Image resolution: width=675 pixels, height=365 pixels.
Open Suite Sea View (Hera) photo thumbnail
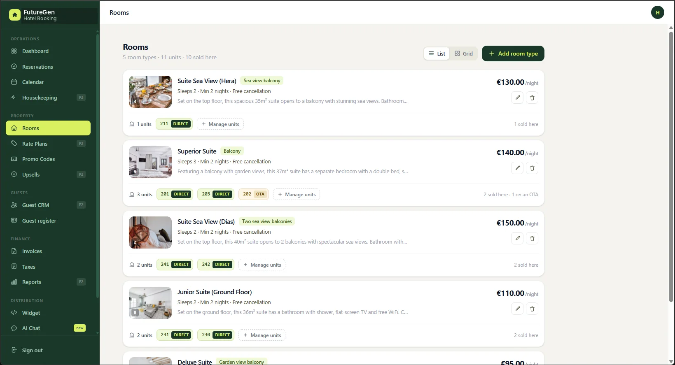pos(150,92)
